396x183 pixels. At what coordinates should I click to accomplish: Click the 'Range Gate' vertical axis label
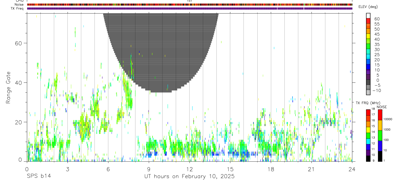8,87
